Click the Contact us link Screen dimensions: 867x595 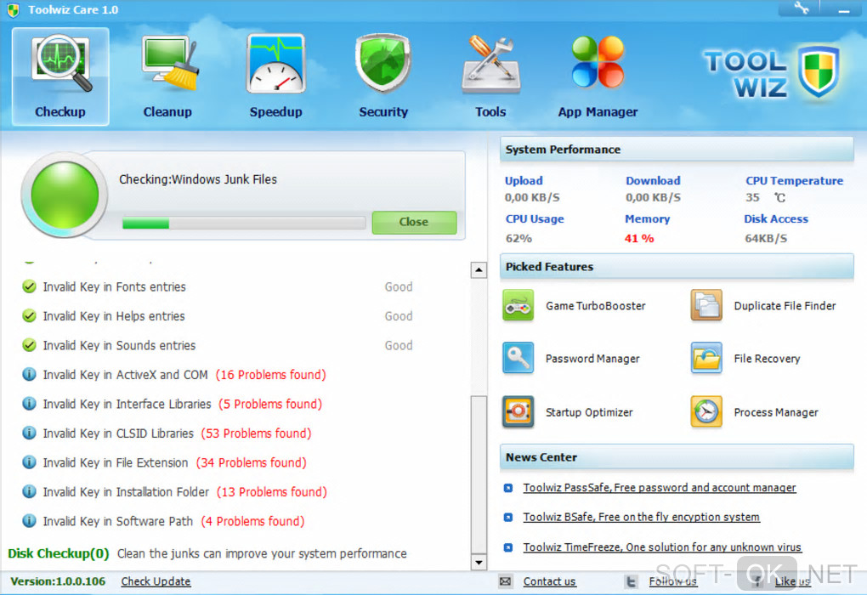click(550, 581)
